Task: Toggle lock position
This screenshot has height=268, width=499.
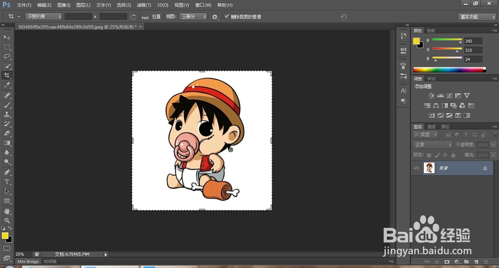Action: 445,155
